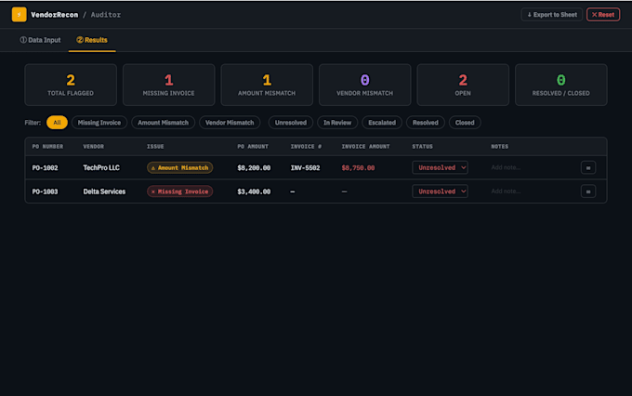The width and height of the screenshot is (632, 396).
Task: Click the $3,400.00 PO amount
Action: point(254,191)
